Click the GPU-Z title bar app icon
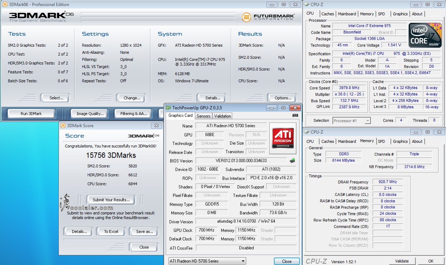446x265 pixels. click(x=168, y=108)
